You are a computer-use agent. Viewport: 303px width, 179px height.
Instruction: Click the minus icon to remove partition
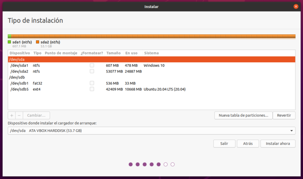[x=19, y=116]
